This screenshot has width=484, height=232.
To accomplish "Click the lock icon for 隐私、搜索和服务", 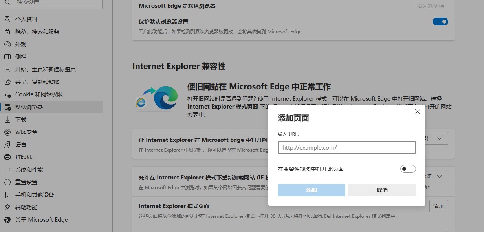I will pyautogui.click(x=7, y=32).
